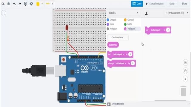Screen dimensions: 191x107
Task: Expand Serial Monitor with corner arrow
Action: (189, 104)
